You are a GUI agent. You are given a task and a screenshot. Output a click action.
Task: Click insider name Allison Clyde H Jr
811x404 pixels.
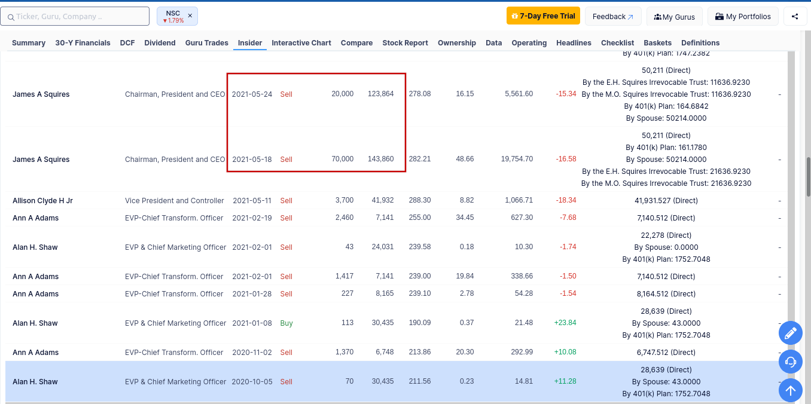coord(43,201)
